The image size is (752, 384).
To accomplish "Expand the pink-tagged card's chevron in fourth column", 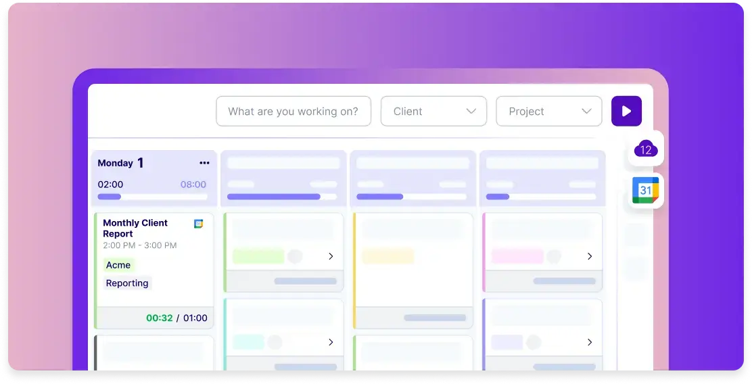I will (x=590, y=256).
